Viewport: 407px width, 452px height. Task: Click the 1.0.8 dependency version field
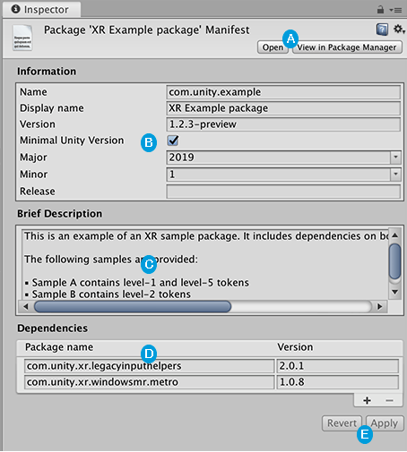pos(338,382)
